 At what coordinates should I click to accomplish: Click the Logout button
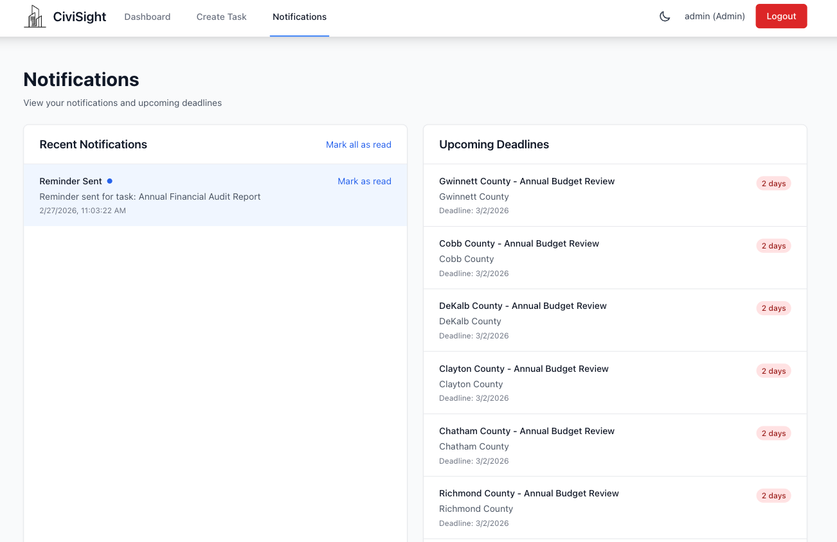coord(781,16)
